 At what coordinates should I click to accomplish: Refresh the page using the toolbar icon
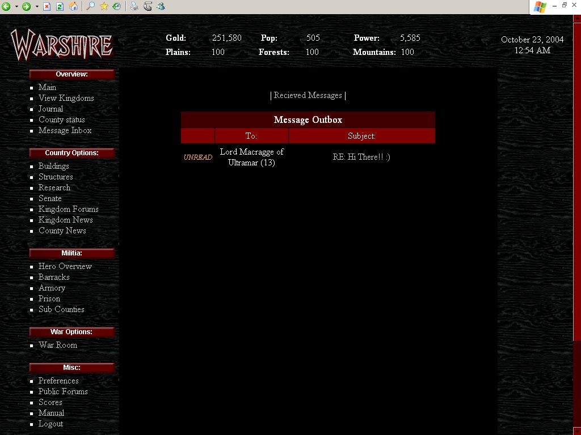pos(60,7)
